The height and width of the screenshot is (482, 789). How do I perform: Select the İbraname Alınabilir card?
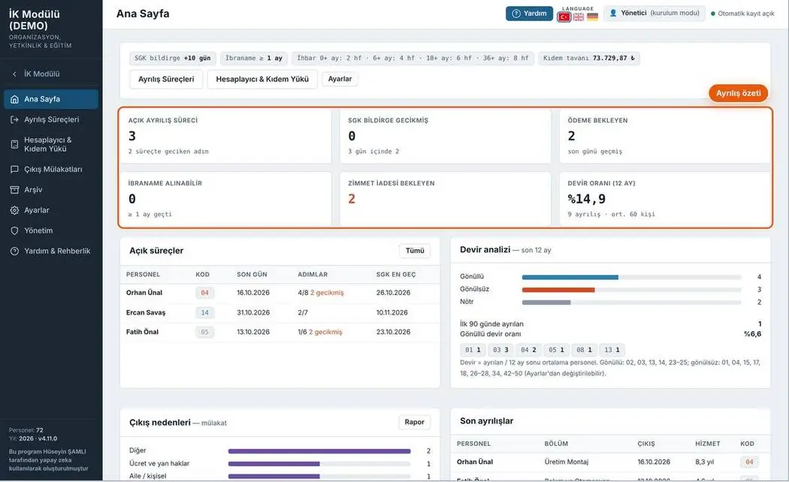(x=225, y=199)
